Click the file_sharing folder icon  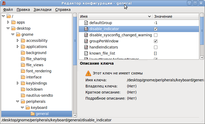[x=23, y=59]
